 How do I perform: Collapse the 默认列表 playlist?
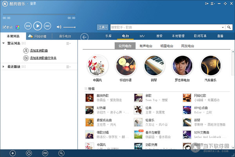click(x=4, y=43)
